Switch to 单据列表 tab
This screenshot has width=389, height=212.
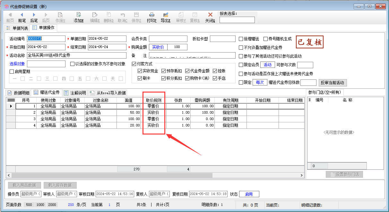pos(17,28)
